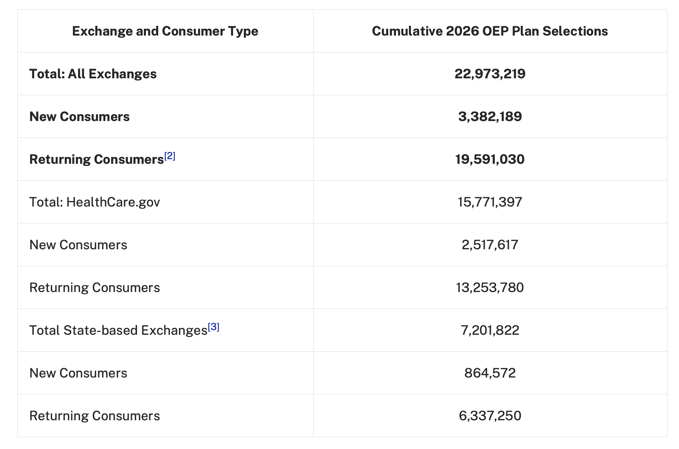This screenshot has width=679, height=449.
Task: Click the HealthCare.gov new consumers value 2,517,617
Action: [x=490, y=245]
